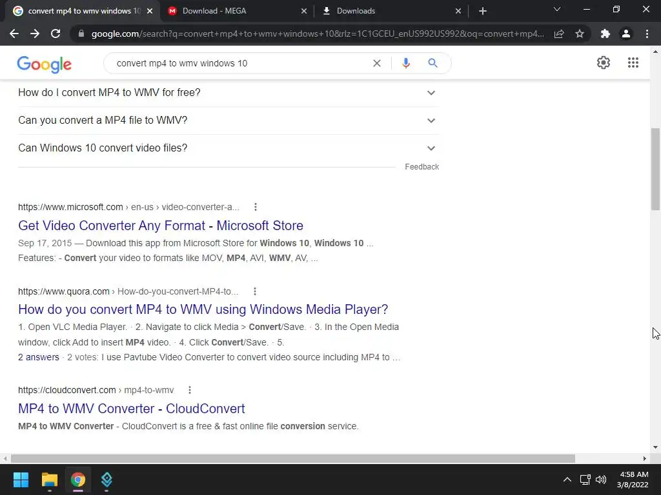Go forward using the browser arrow
Viewport: 661px width, 495px height.
pos(35,34)
